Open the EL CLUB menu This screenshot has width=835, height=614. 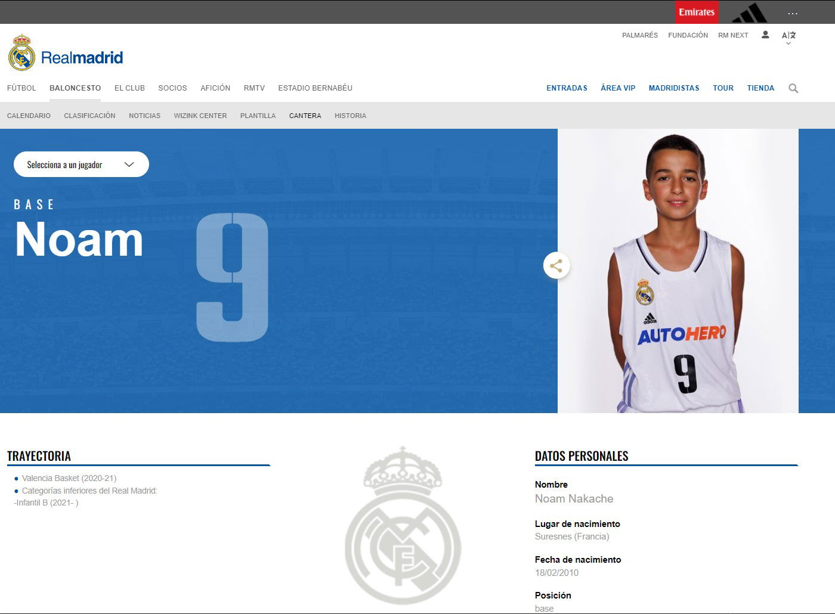[129, 88]
